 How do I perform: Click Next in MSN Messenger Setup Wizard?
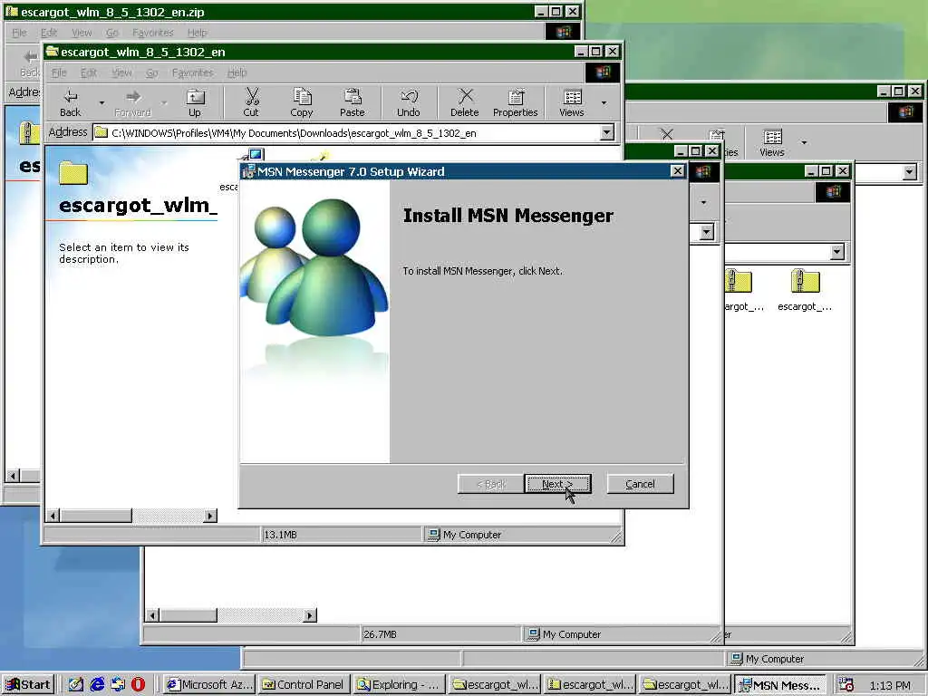pos(557,484)
